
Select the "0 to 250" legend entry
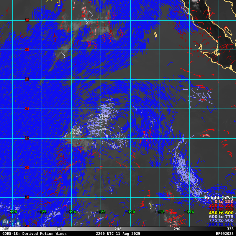(x=224, y=201)
